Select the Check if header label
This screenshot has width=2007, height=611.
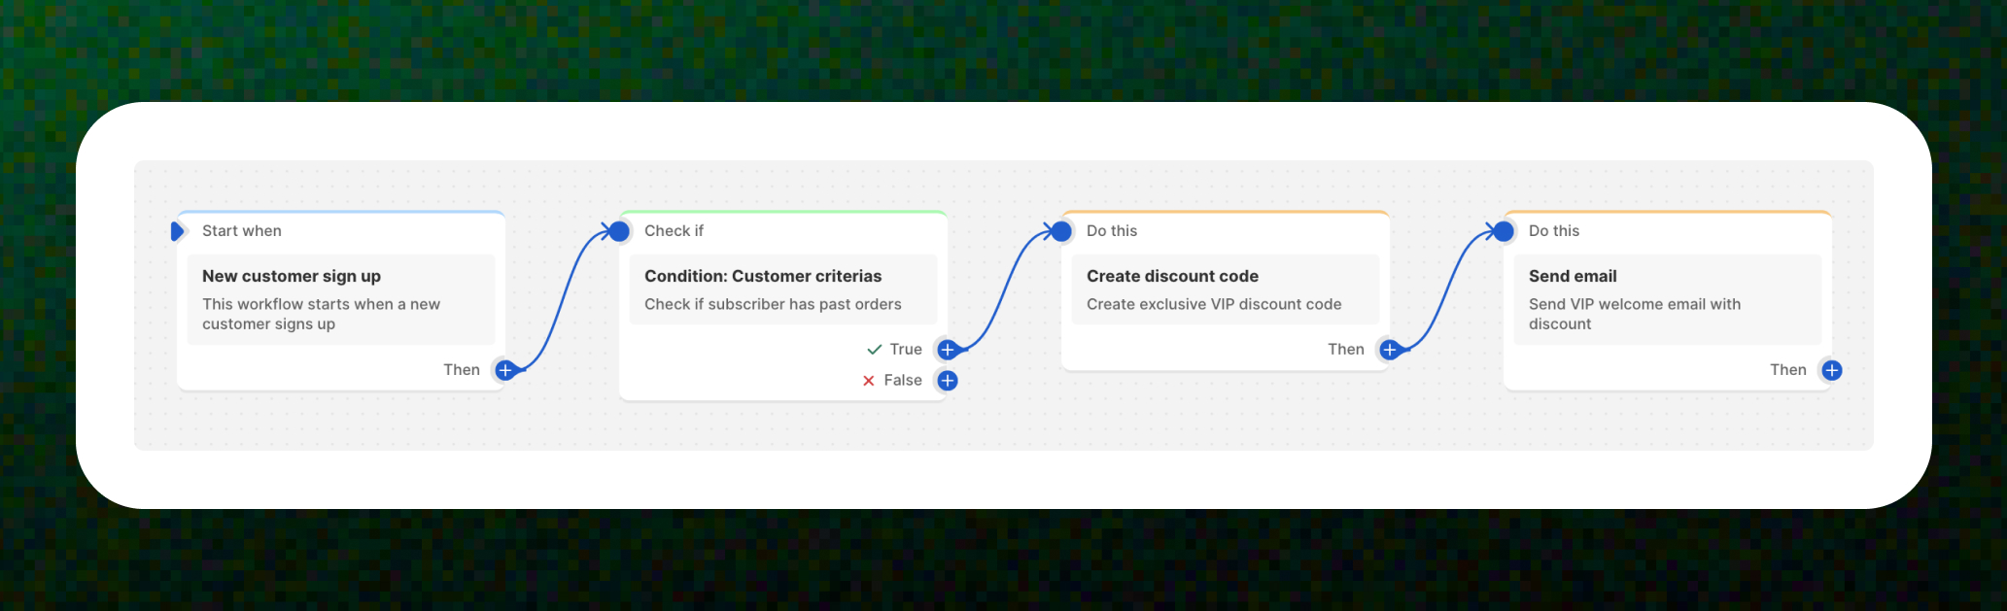674,231
